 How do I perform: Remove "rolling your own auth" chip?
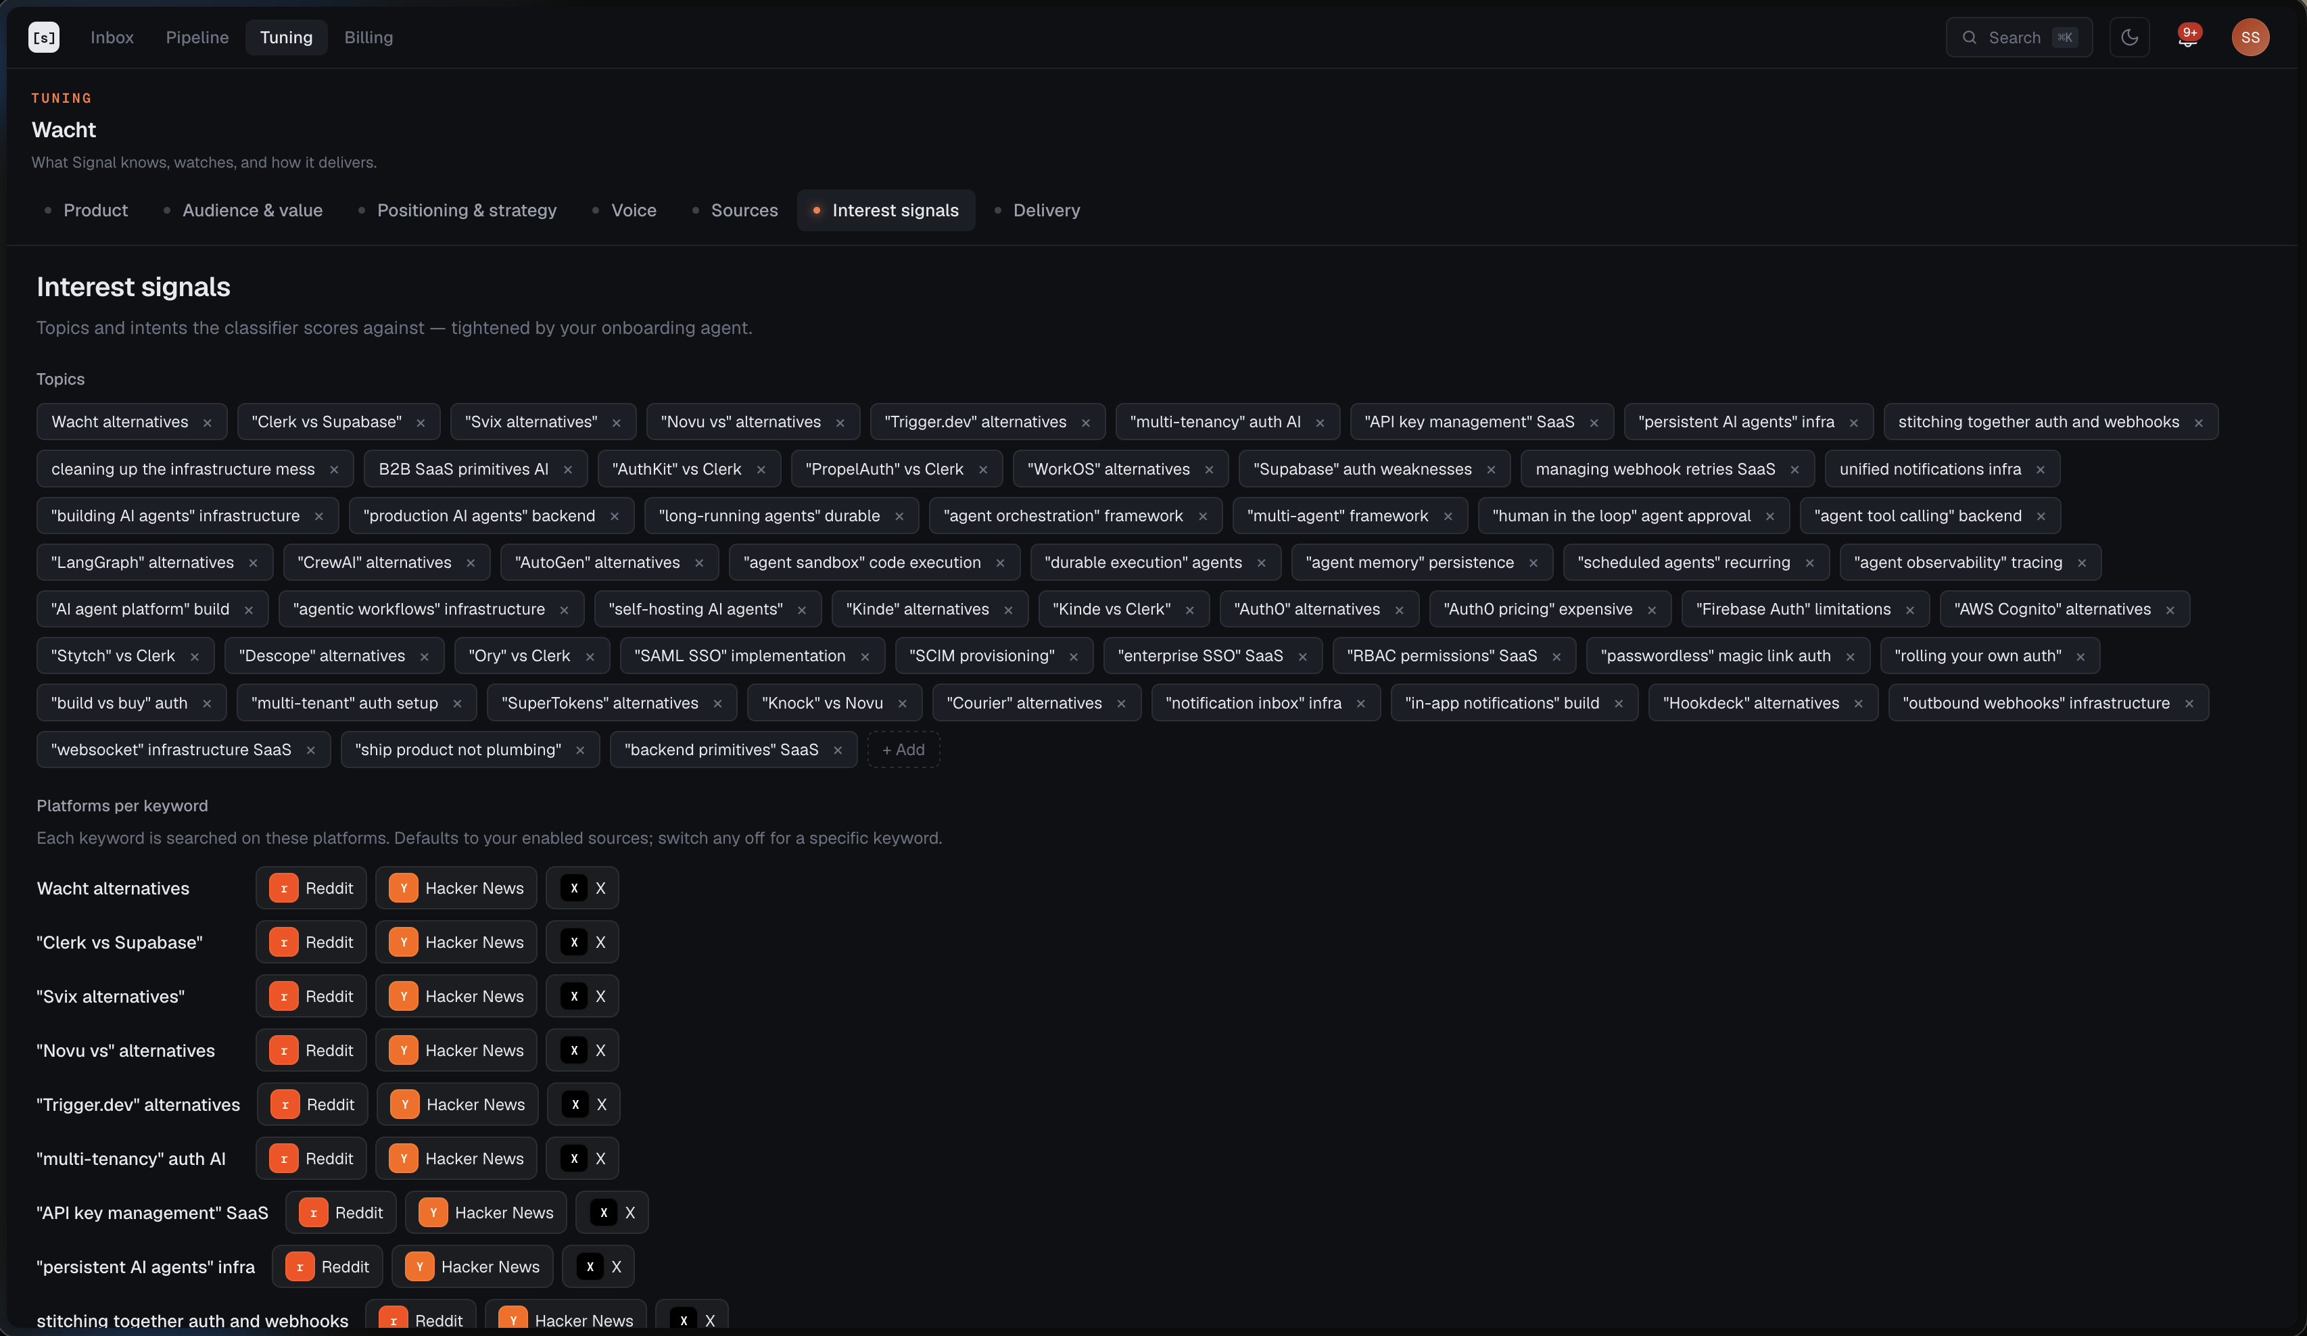[2081, 657]
